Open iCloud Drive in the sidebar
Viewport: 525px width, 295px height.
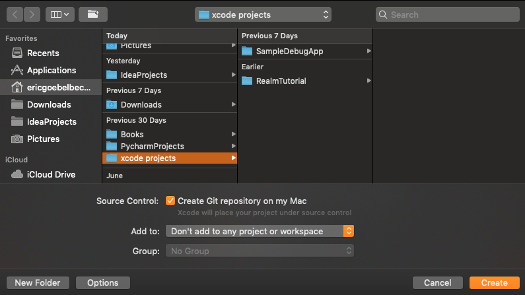(51, 174)
